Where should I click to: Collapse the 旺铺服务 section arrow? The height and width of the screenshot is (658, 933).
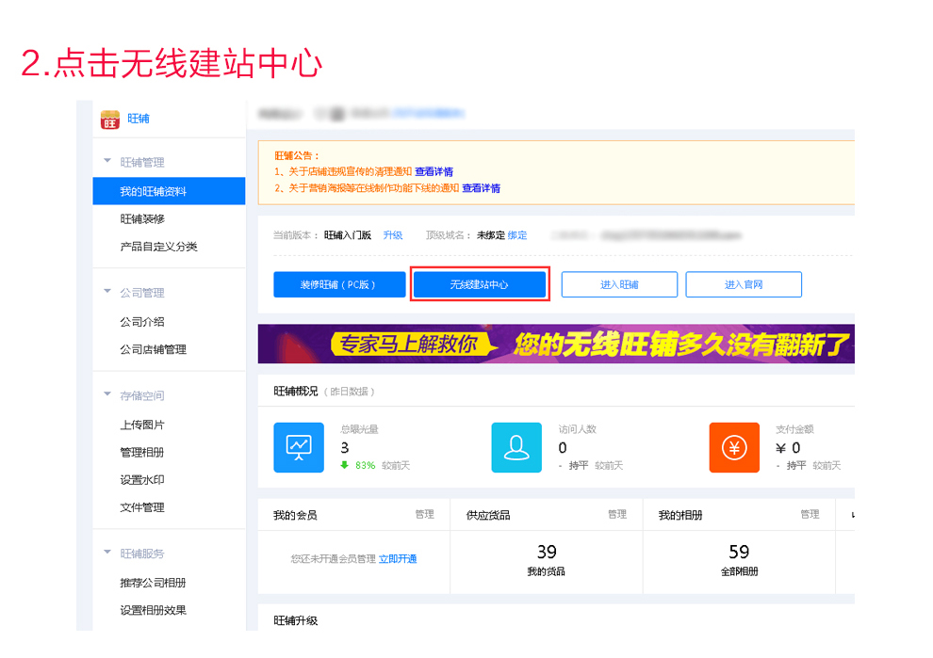[107, 553]
